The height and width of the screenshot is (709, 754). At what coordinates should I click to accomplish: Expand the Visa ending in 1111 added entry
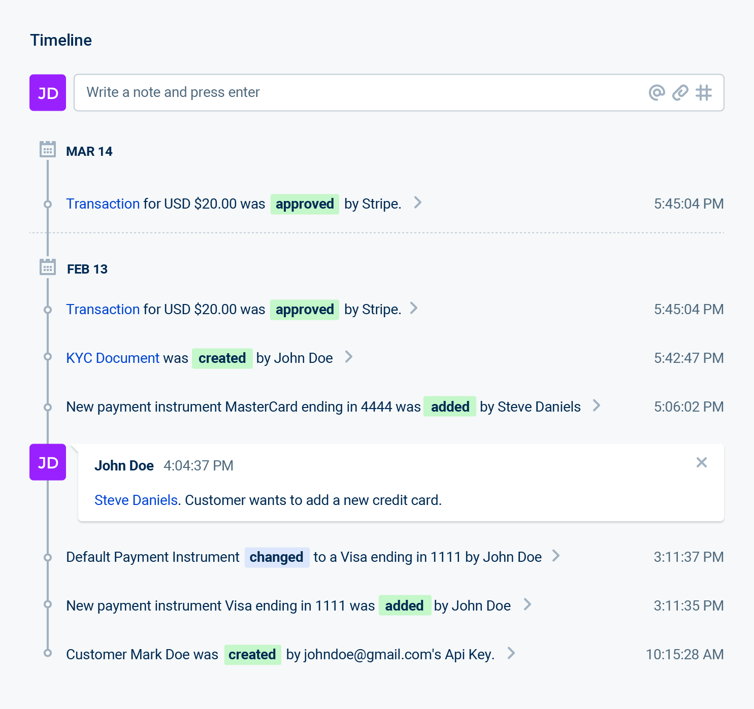528,604
